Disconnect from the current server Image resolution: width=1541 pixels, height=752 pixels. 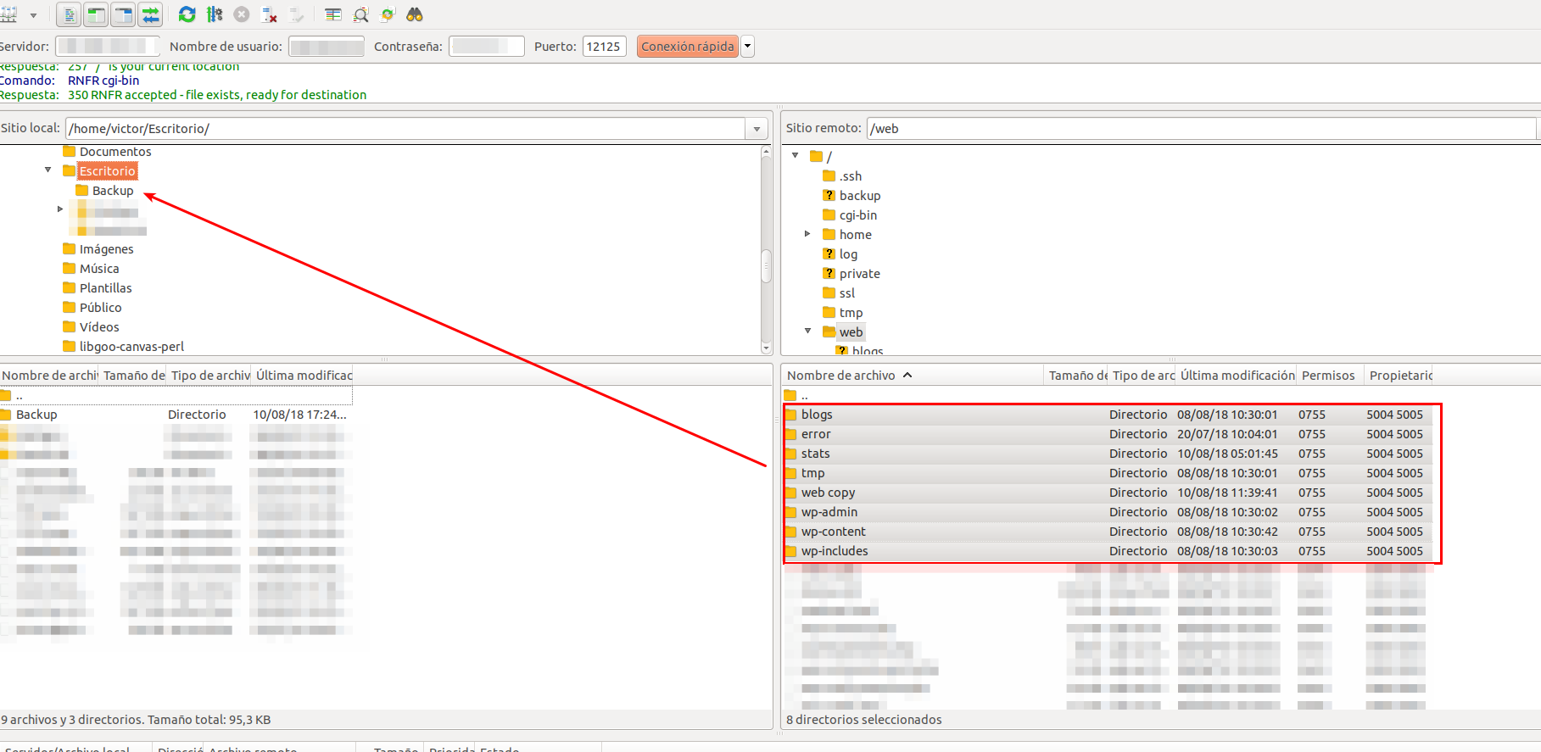click(x=269, y=14)
